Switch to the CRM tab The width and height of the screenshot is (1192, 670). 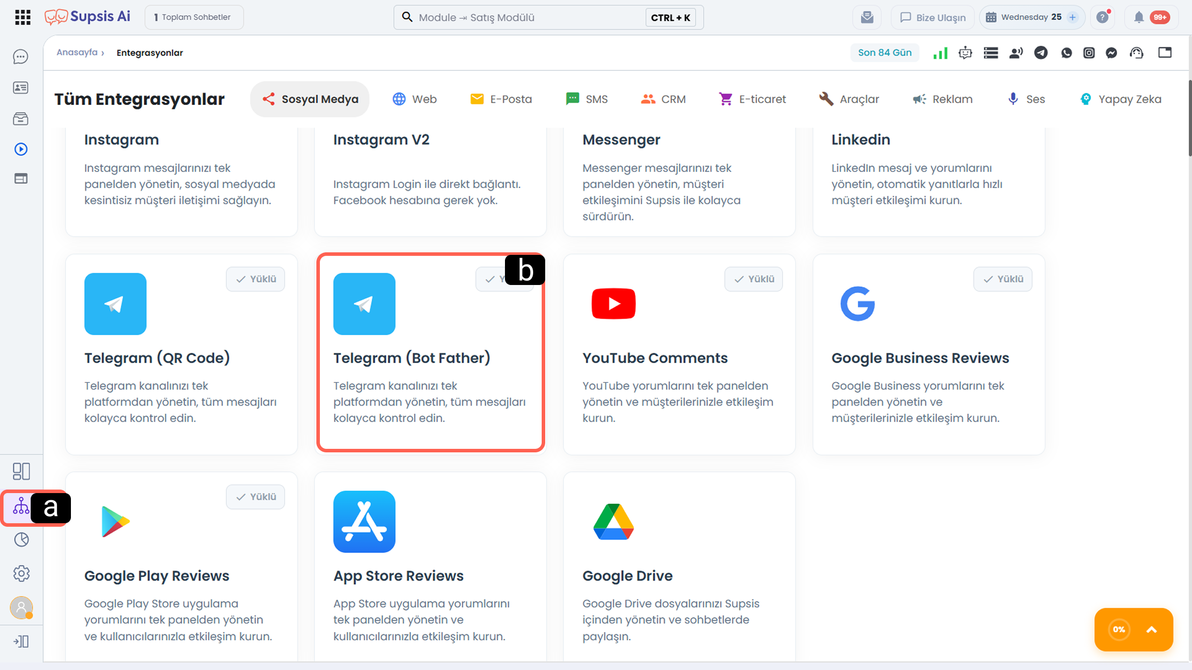click(x=663, y=99)
